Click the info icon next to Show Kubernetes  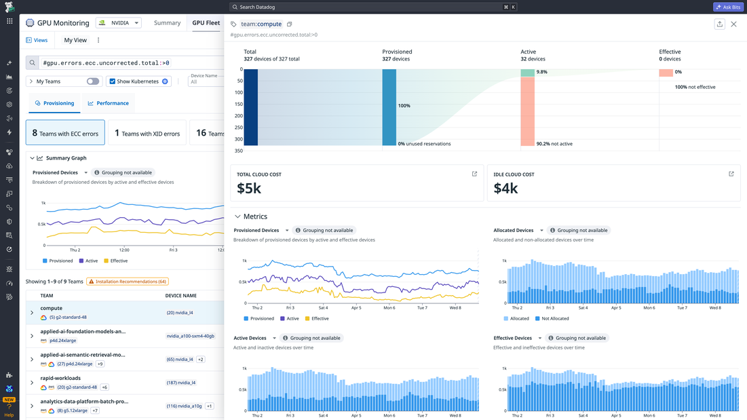[x=165, y=81]
